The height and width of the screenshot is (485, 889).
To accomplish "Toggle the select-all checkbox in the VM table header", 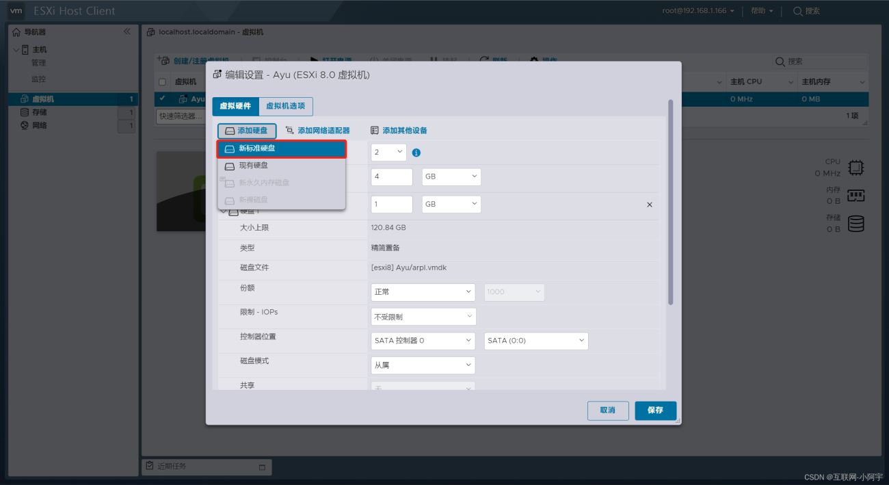I will pyautogui.click(x=162, y=82).
